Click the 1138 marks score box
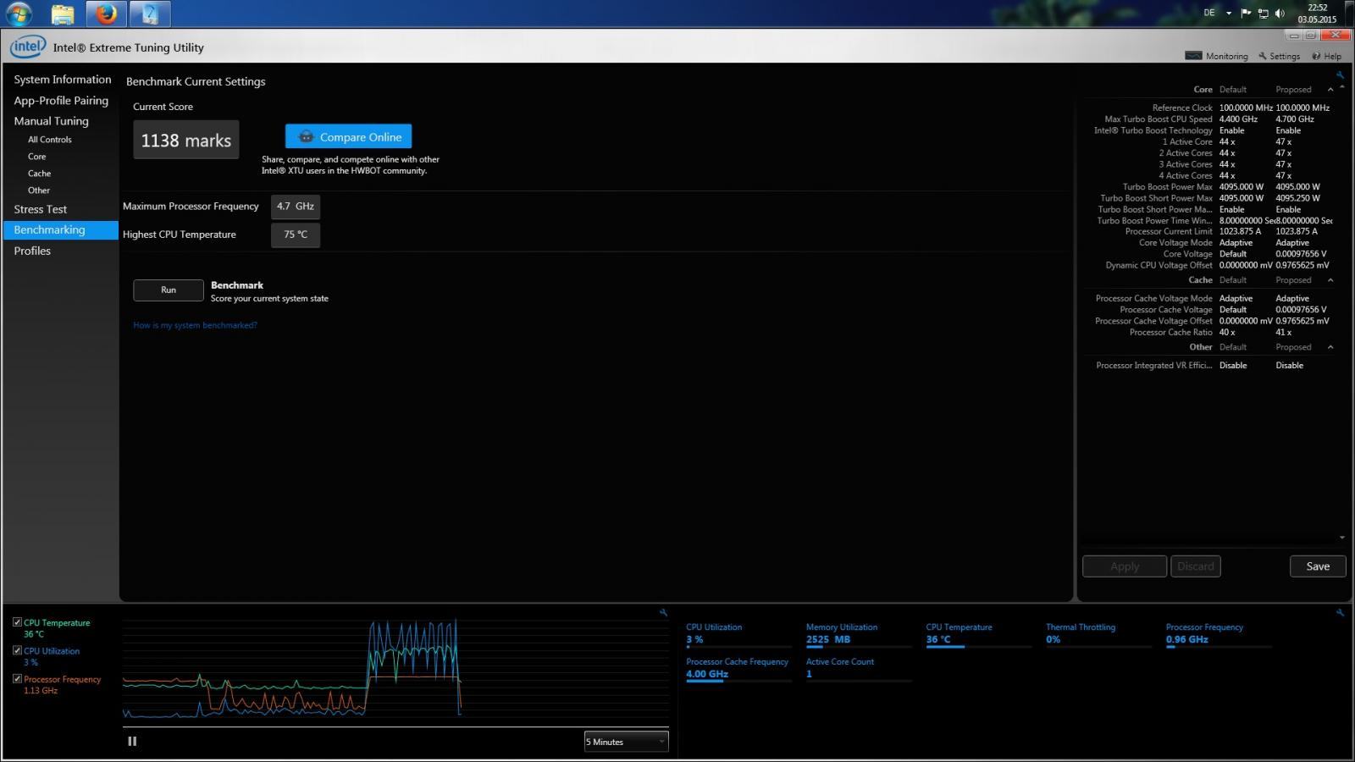This screenshot has width=1355, height=762. click(186, 141)
